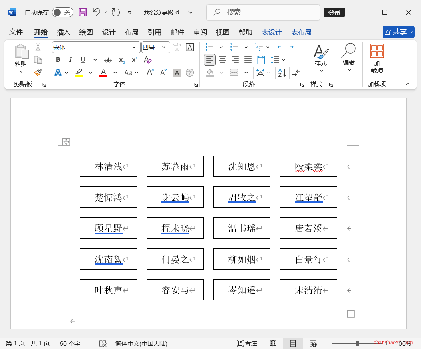Switch to the Insert (插入) tab
Image resolution: width=421 pixels, height=349 pixels.
pyautogui.click(x=64, y=32)
